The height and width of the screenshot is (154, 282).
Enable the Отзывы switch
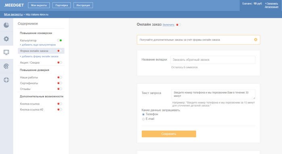60,89
